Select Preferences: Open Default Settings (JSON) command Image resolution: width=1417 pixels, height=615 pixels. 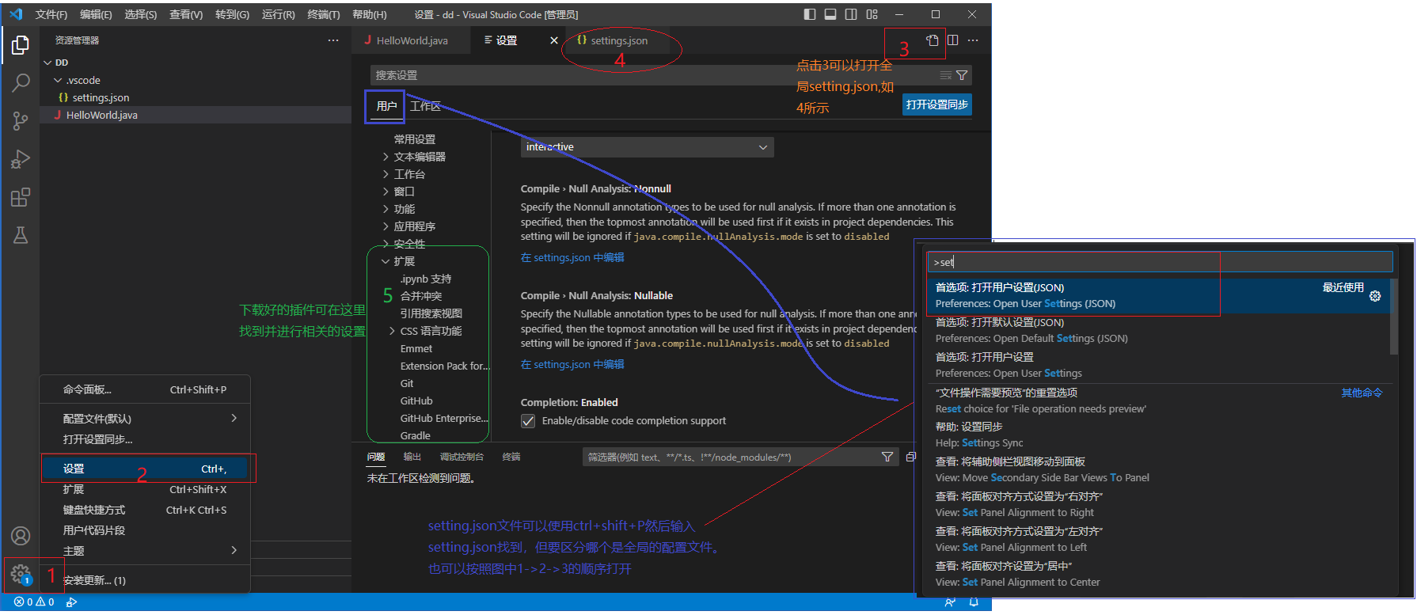pyautogui.click(x=1158, y=331)
